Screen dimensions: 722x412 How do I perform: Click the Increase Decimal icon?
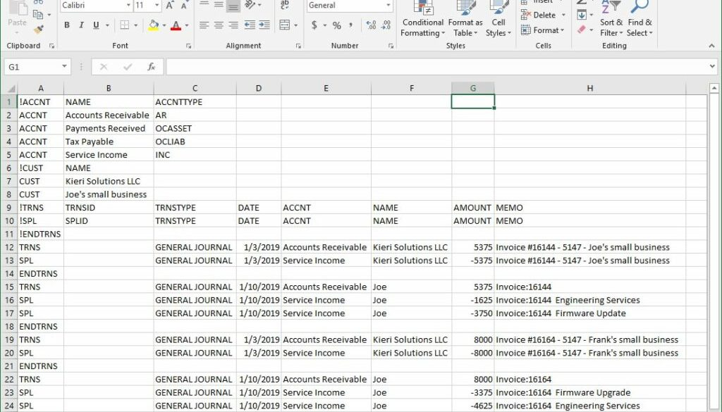(x=371, y=25)
